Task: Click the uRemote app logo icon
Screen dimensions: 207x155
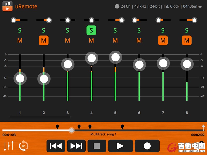Action: point(8,6)
